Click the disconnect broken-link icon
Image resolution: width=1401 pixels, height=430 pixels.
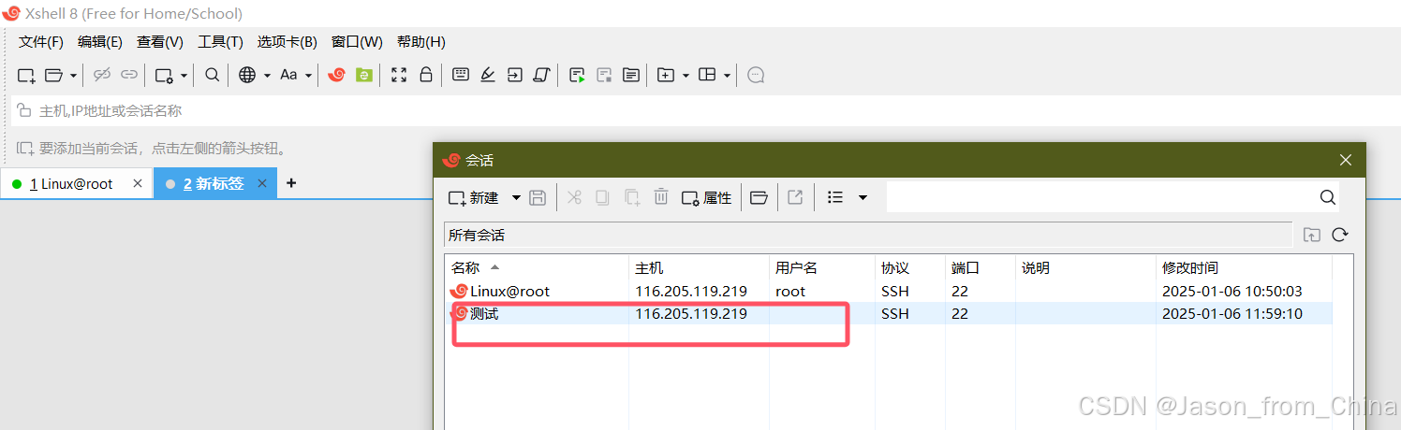102,75
